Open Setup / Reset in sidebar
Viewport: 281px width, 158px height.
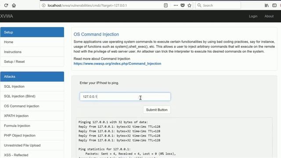click(32, 61)
